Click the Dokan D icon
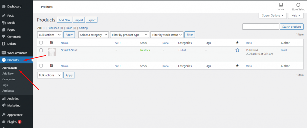The height and width of the screenshot is (128, 307). click(x=4, y=44)
